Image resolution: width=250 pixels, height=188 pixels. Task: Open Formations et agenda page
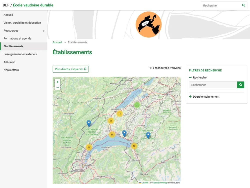click(x=17, y=39)
